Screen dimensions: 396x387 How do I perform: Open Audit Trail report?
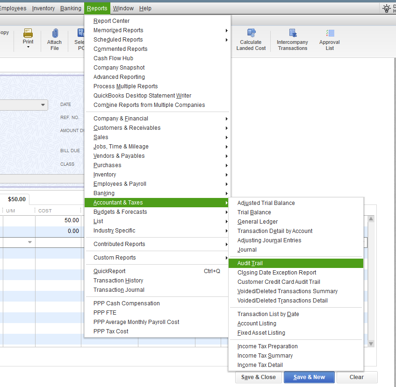coord(296,263)
